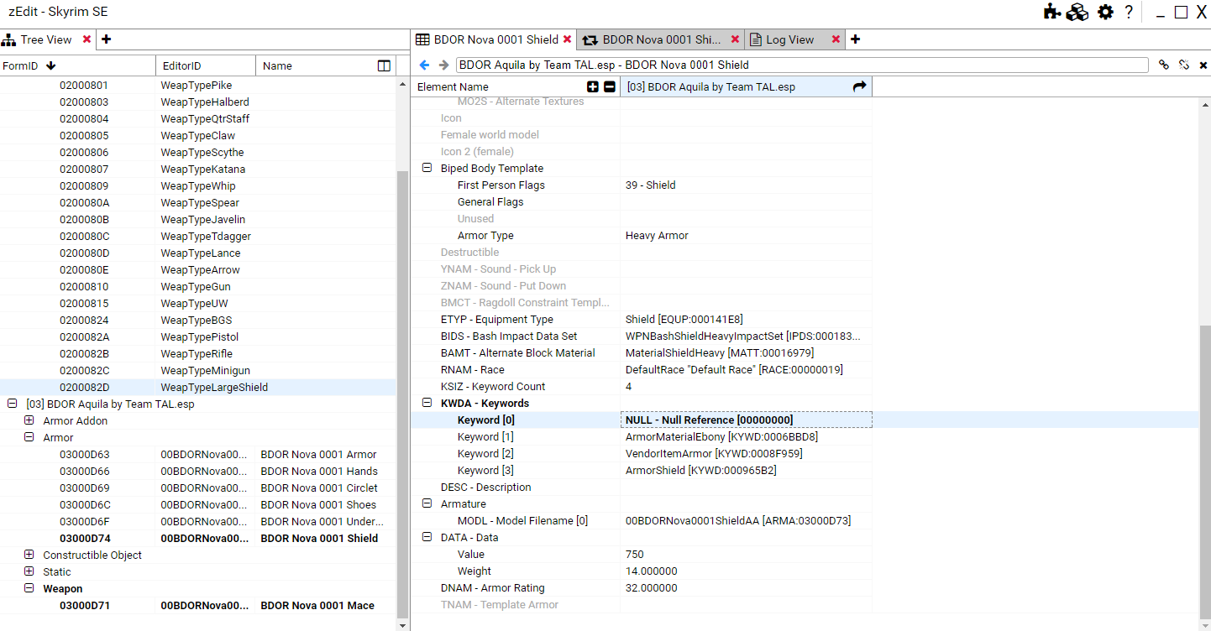The image size is (1211, 631).
Task: Select the BDOR Nova 0001 Circlet record
Action: (x=198, y=488)
